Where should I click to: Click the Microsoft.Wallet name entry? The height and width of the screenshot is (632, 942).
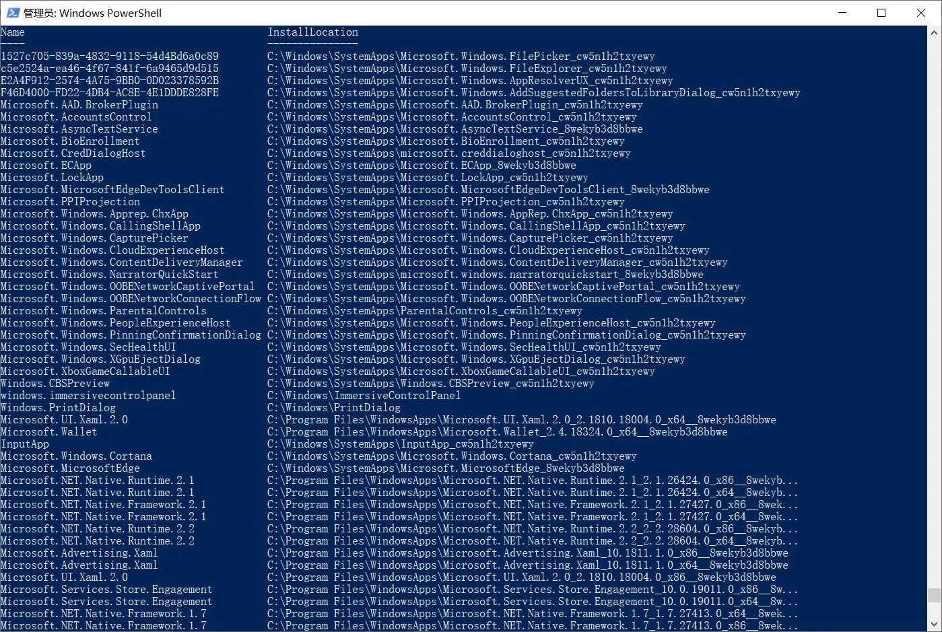click(49, 432)
